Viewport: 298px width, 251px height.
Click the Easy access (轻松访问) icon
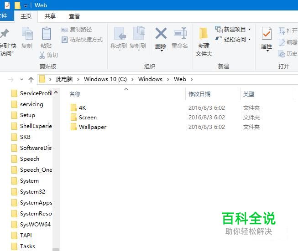click(x=219, y=40)
